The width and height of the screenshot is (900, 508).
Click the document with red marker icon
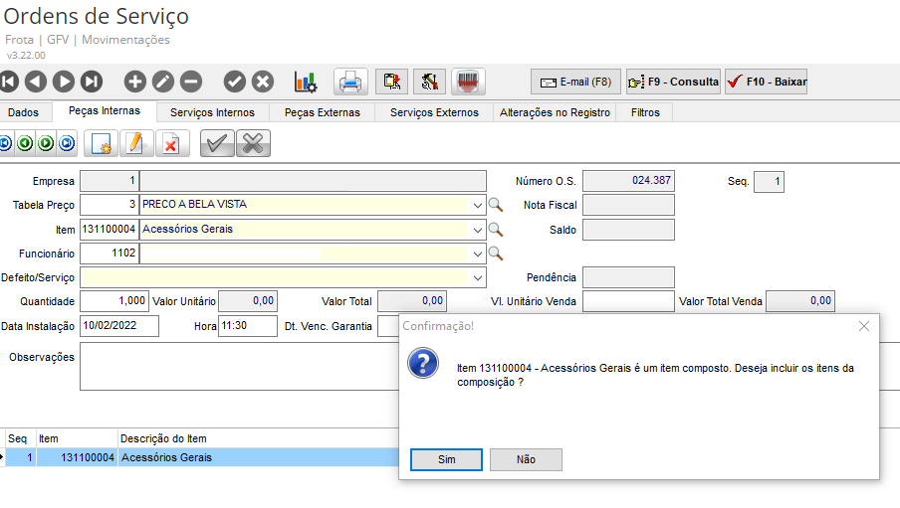(x=392, y=82)
